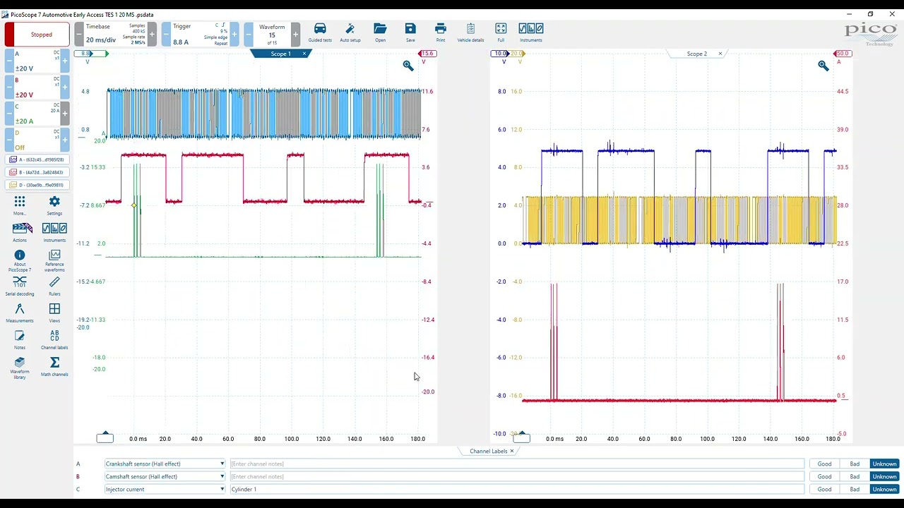Open Vehicle details
Viewport: 904px width, 508px height.
pos(470,32)
